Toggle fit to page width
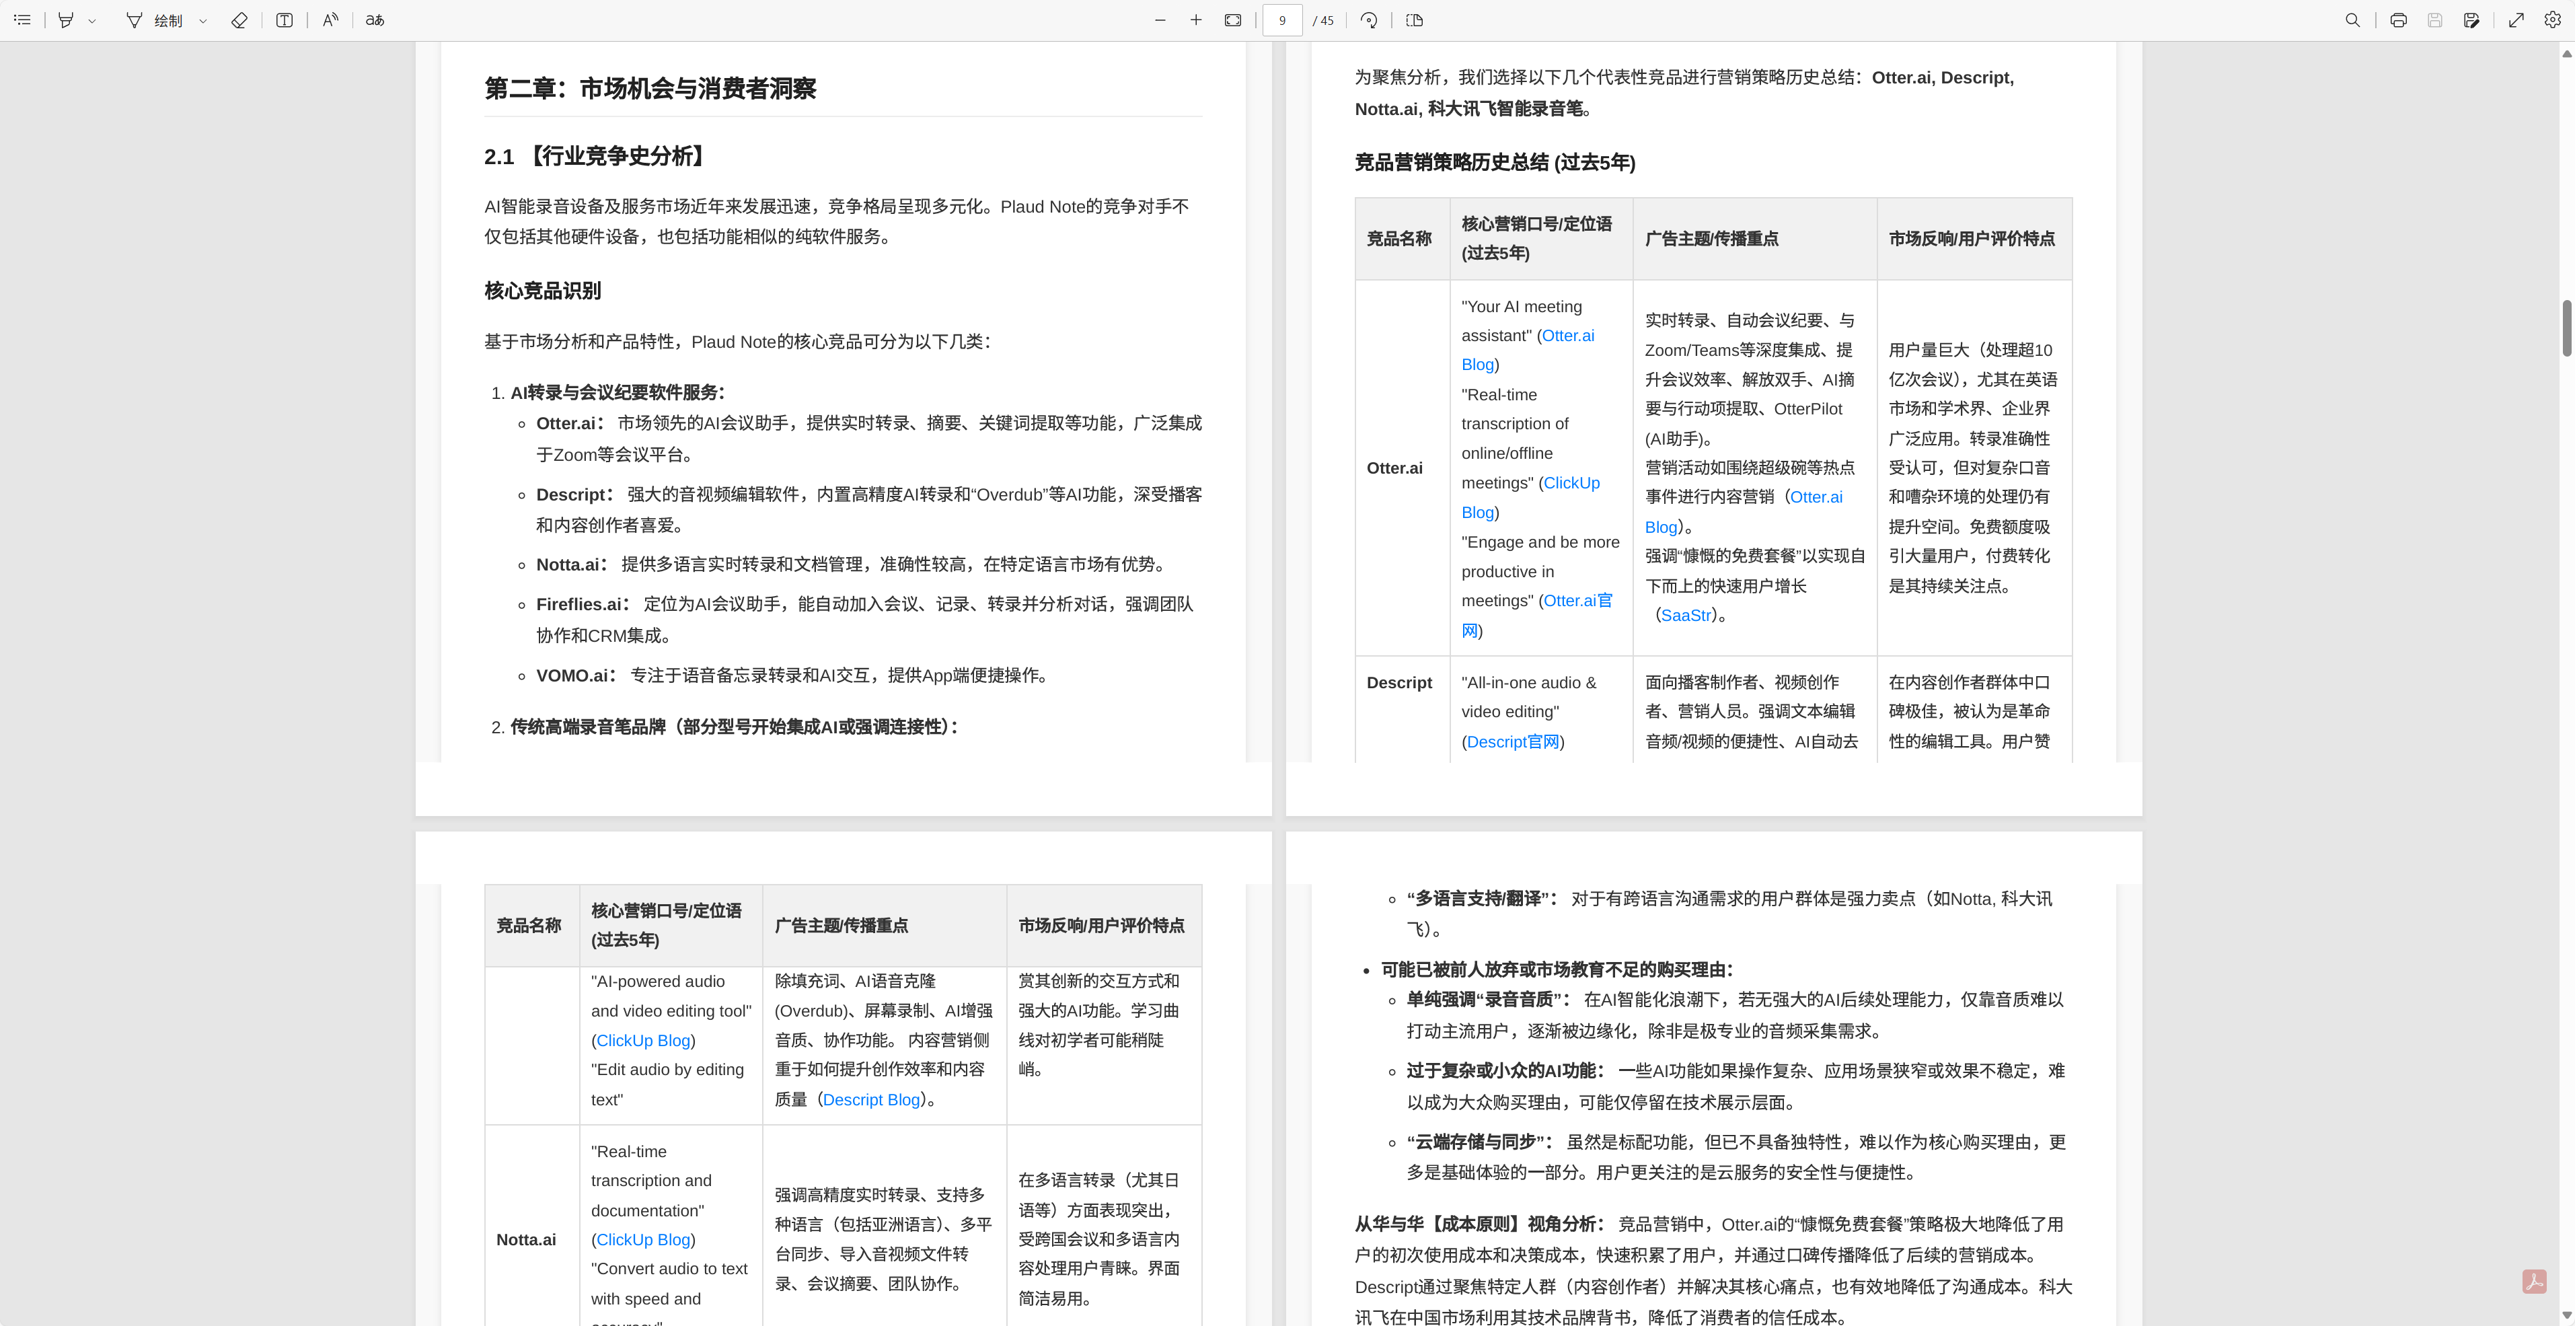Image resolution: width=2575 pixels, height=1326 pixels. pyautogui.click(x=1232, y=20)
